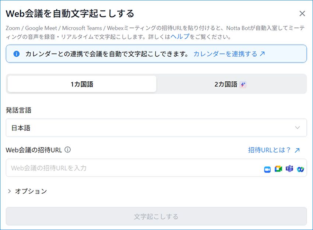Click the Zoom icon in URL field

(267, 169)
